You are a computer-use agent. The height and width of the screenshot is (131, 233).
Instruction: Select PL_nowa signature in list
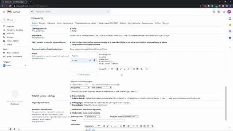coord(84,56)
